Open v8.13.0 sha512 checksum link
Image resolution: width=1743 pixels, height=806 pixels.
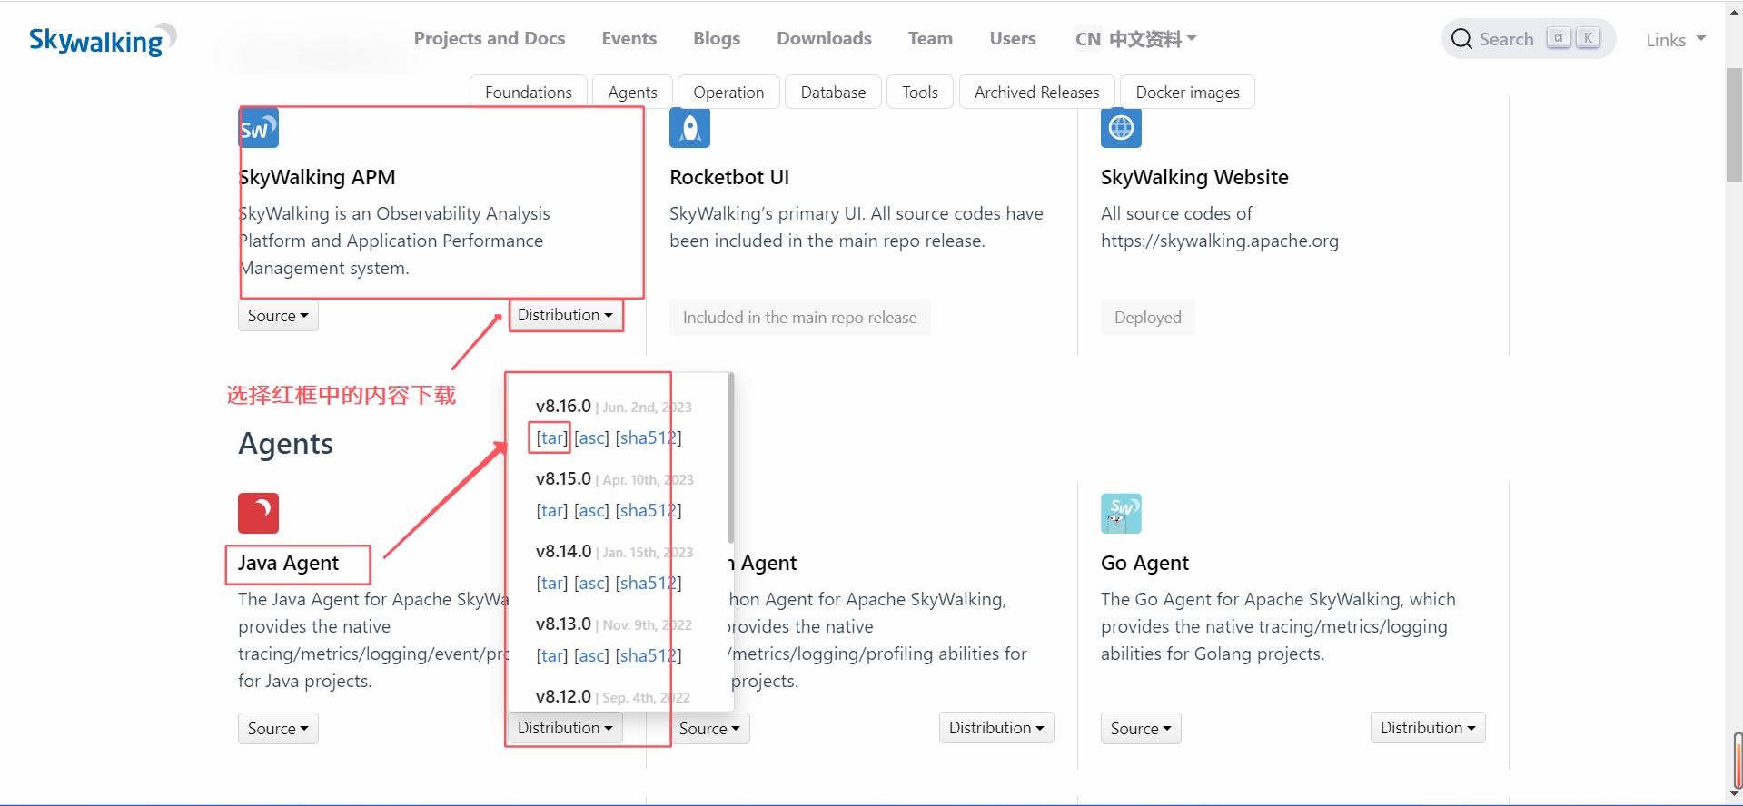(x=649, y=655)
